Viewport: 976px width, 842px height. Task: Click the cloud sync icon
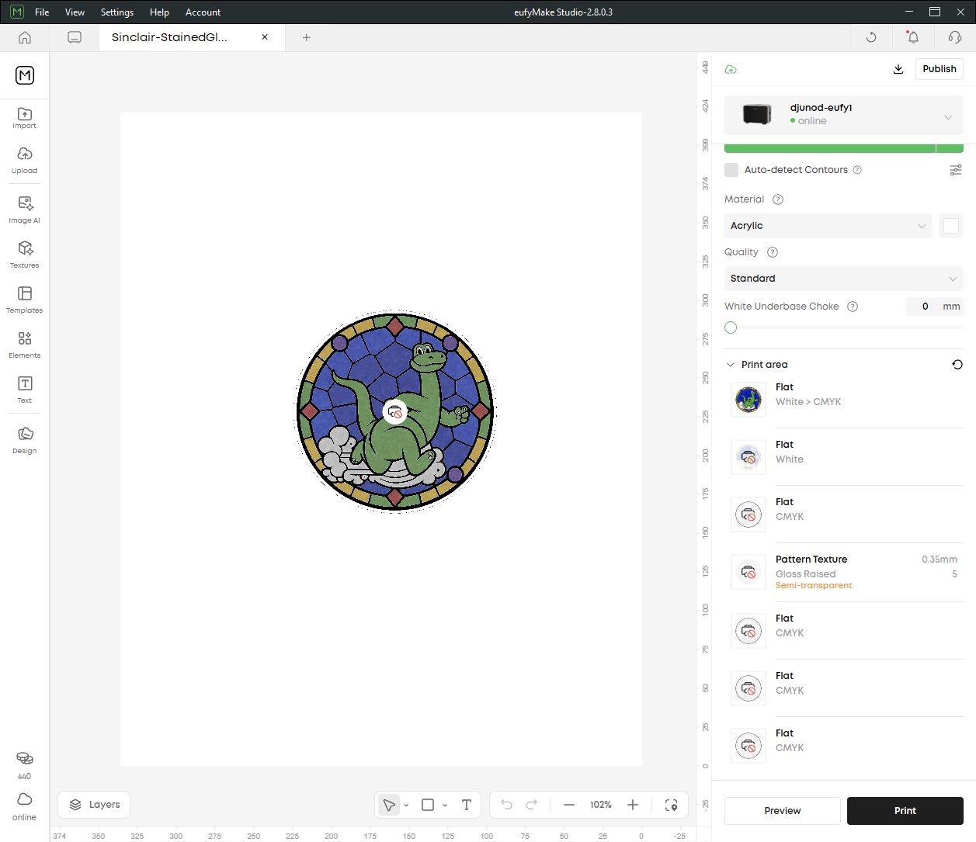tap(731, 69)
